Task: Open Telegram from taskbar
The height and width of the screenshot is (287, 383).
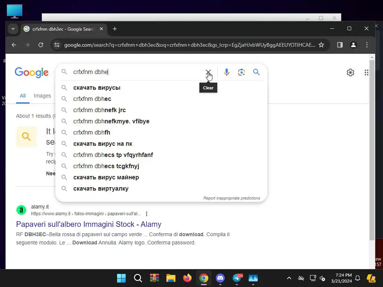Action: pos(237,278)
